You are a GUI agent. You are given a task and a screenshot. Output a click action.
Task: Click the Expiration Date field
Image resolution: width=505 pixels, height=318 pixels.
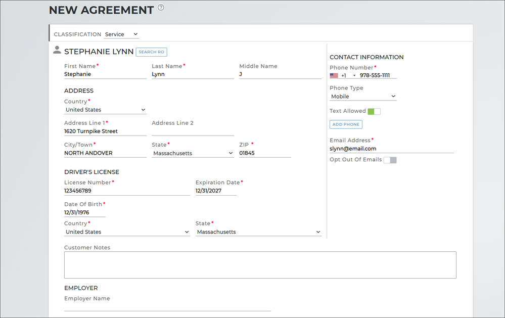click(x=216, y=191)
